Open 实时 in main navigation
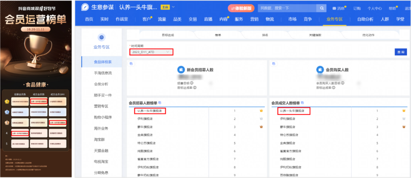The image size is (411, 178). (104, 19)
